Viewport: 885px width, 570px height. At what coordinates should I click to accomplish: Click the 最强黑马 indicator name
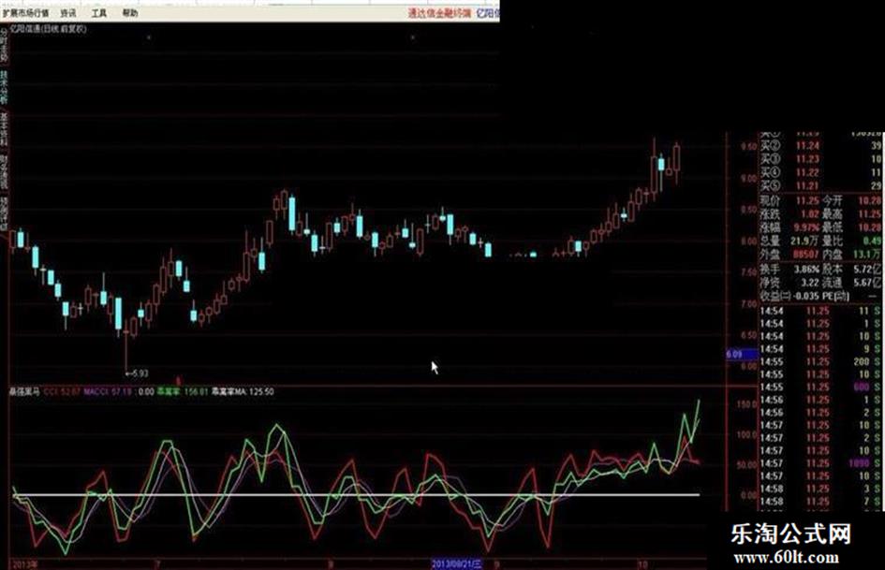pos(25,391)
